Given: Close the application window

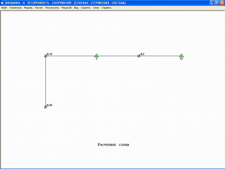Looking at the screenshot, I should pos(222,3).
